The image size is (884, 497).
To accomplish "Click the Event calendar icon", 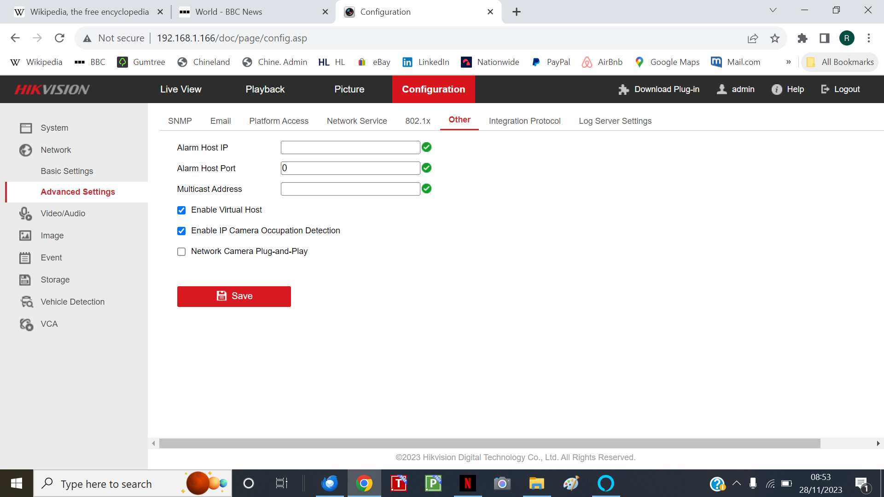I will pos(25,258).
